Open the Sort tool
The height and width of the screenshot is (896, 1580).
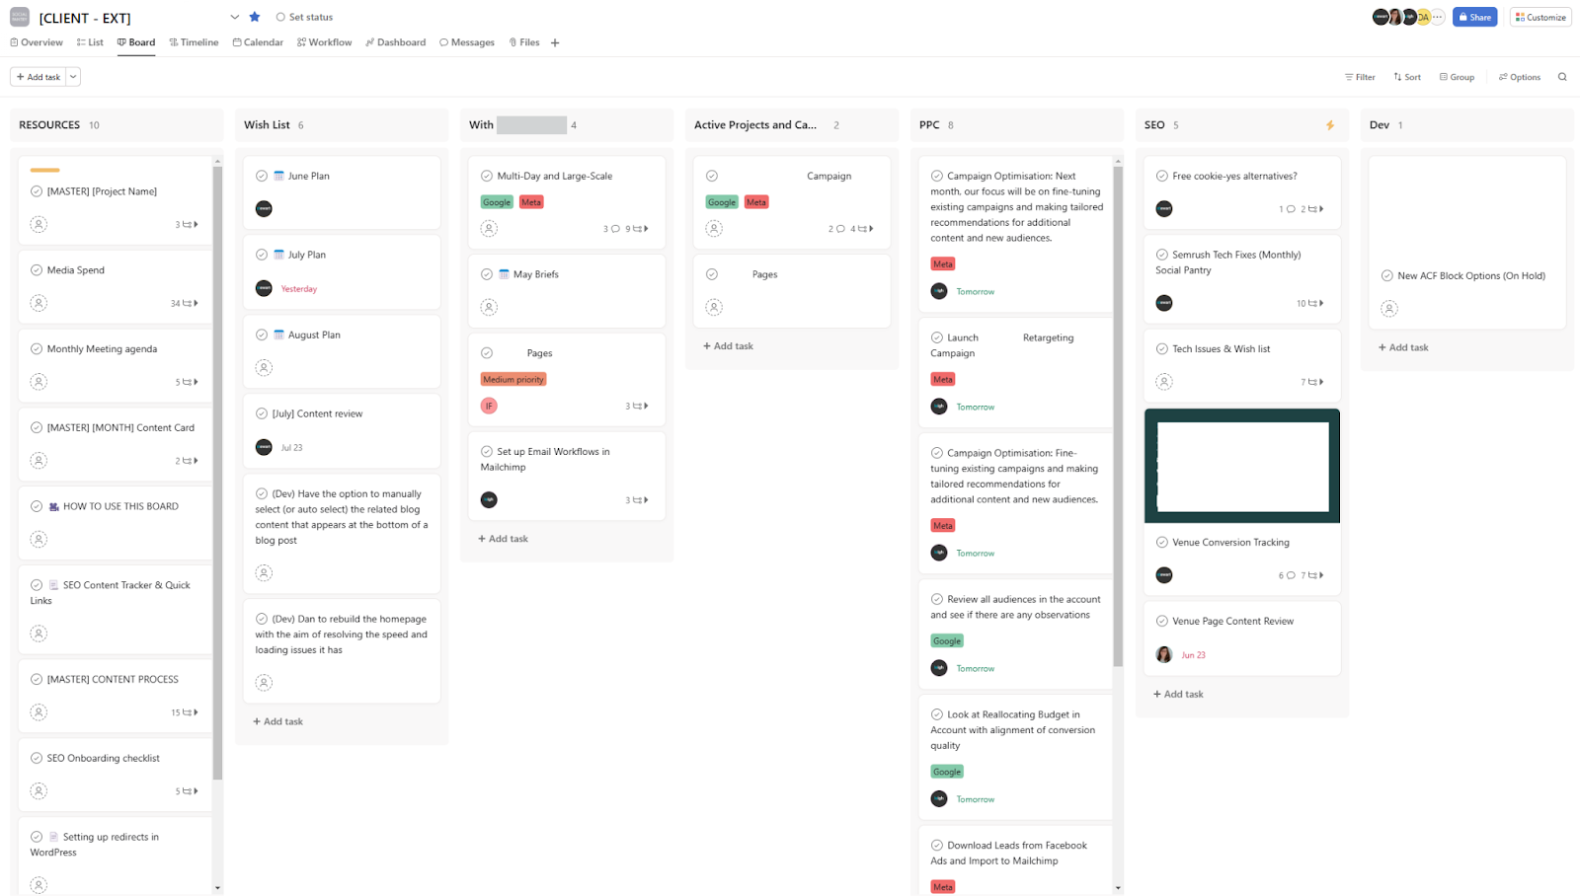pyautogui.click(x=1407, y=77)
